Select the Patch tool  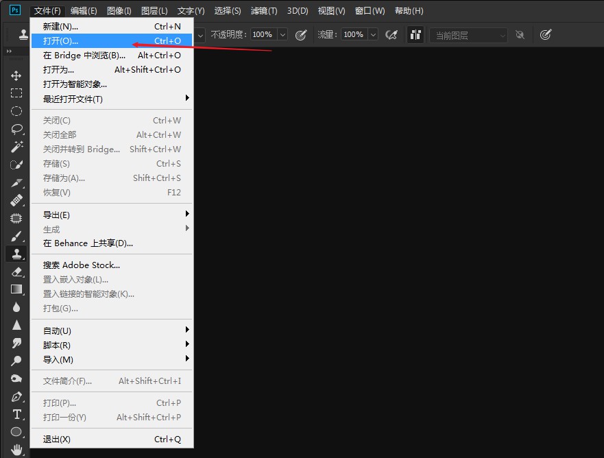click(16, 219)
